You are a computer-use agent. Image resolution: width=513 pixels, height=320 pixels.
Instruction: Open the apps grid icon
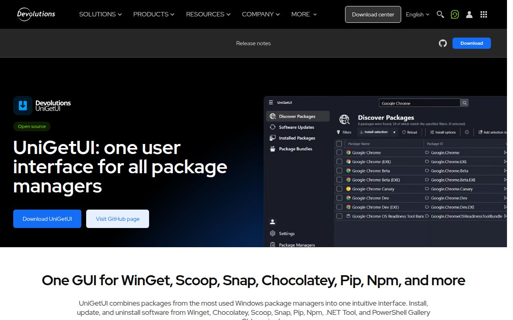tap(484, 14)
